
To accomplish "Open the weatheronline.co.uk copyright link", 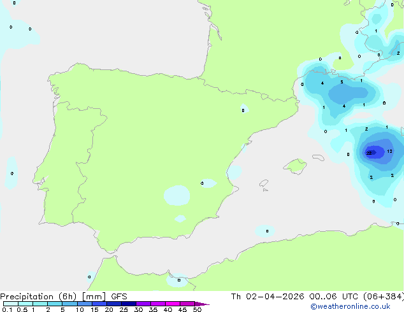I will [x=350, y=306].
